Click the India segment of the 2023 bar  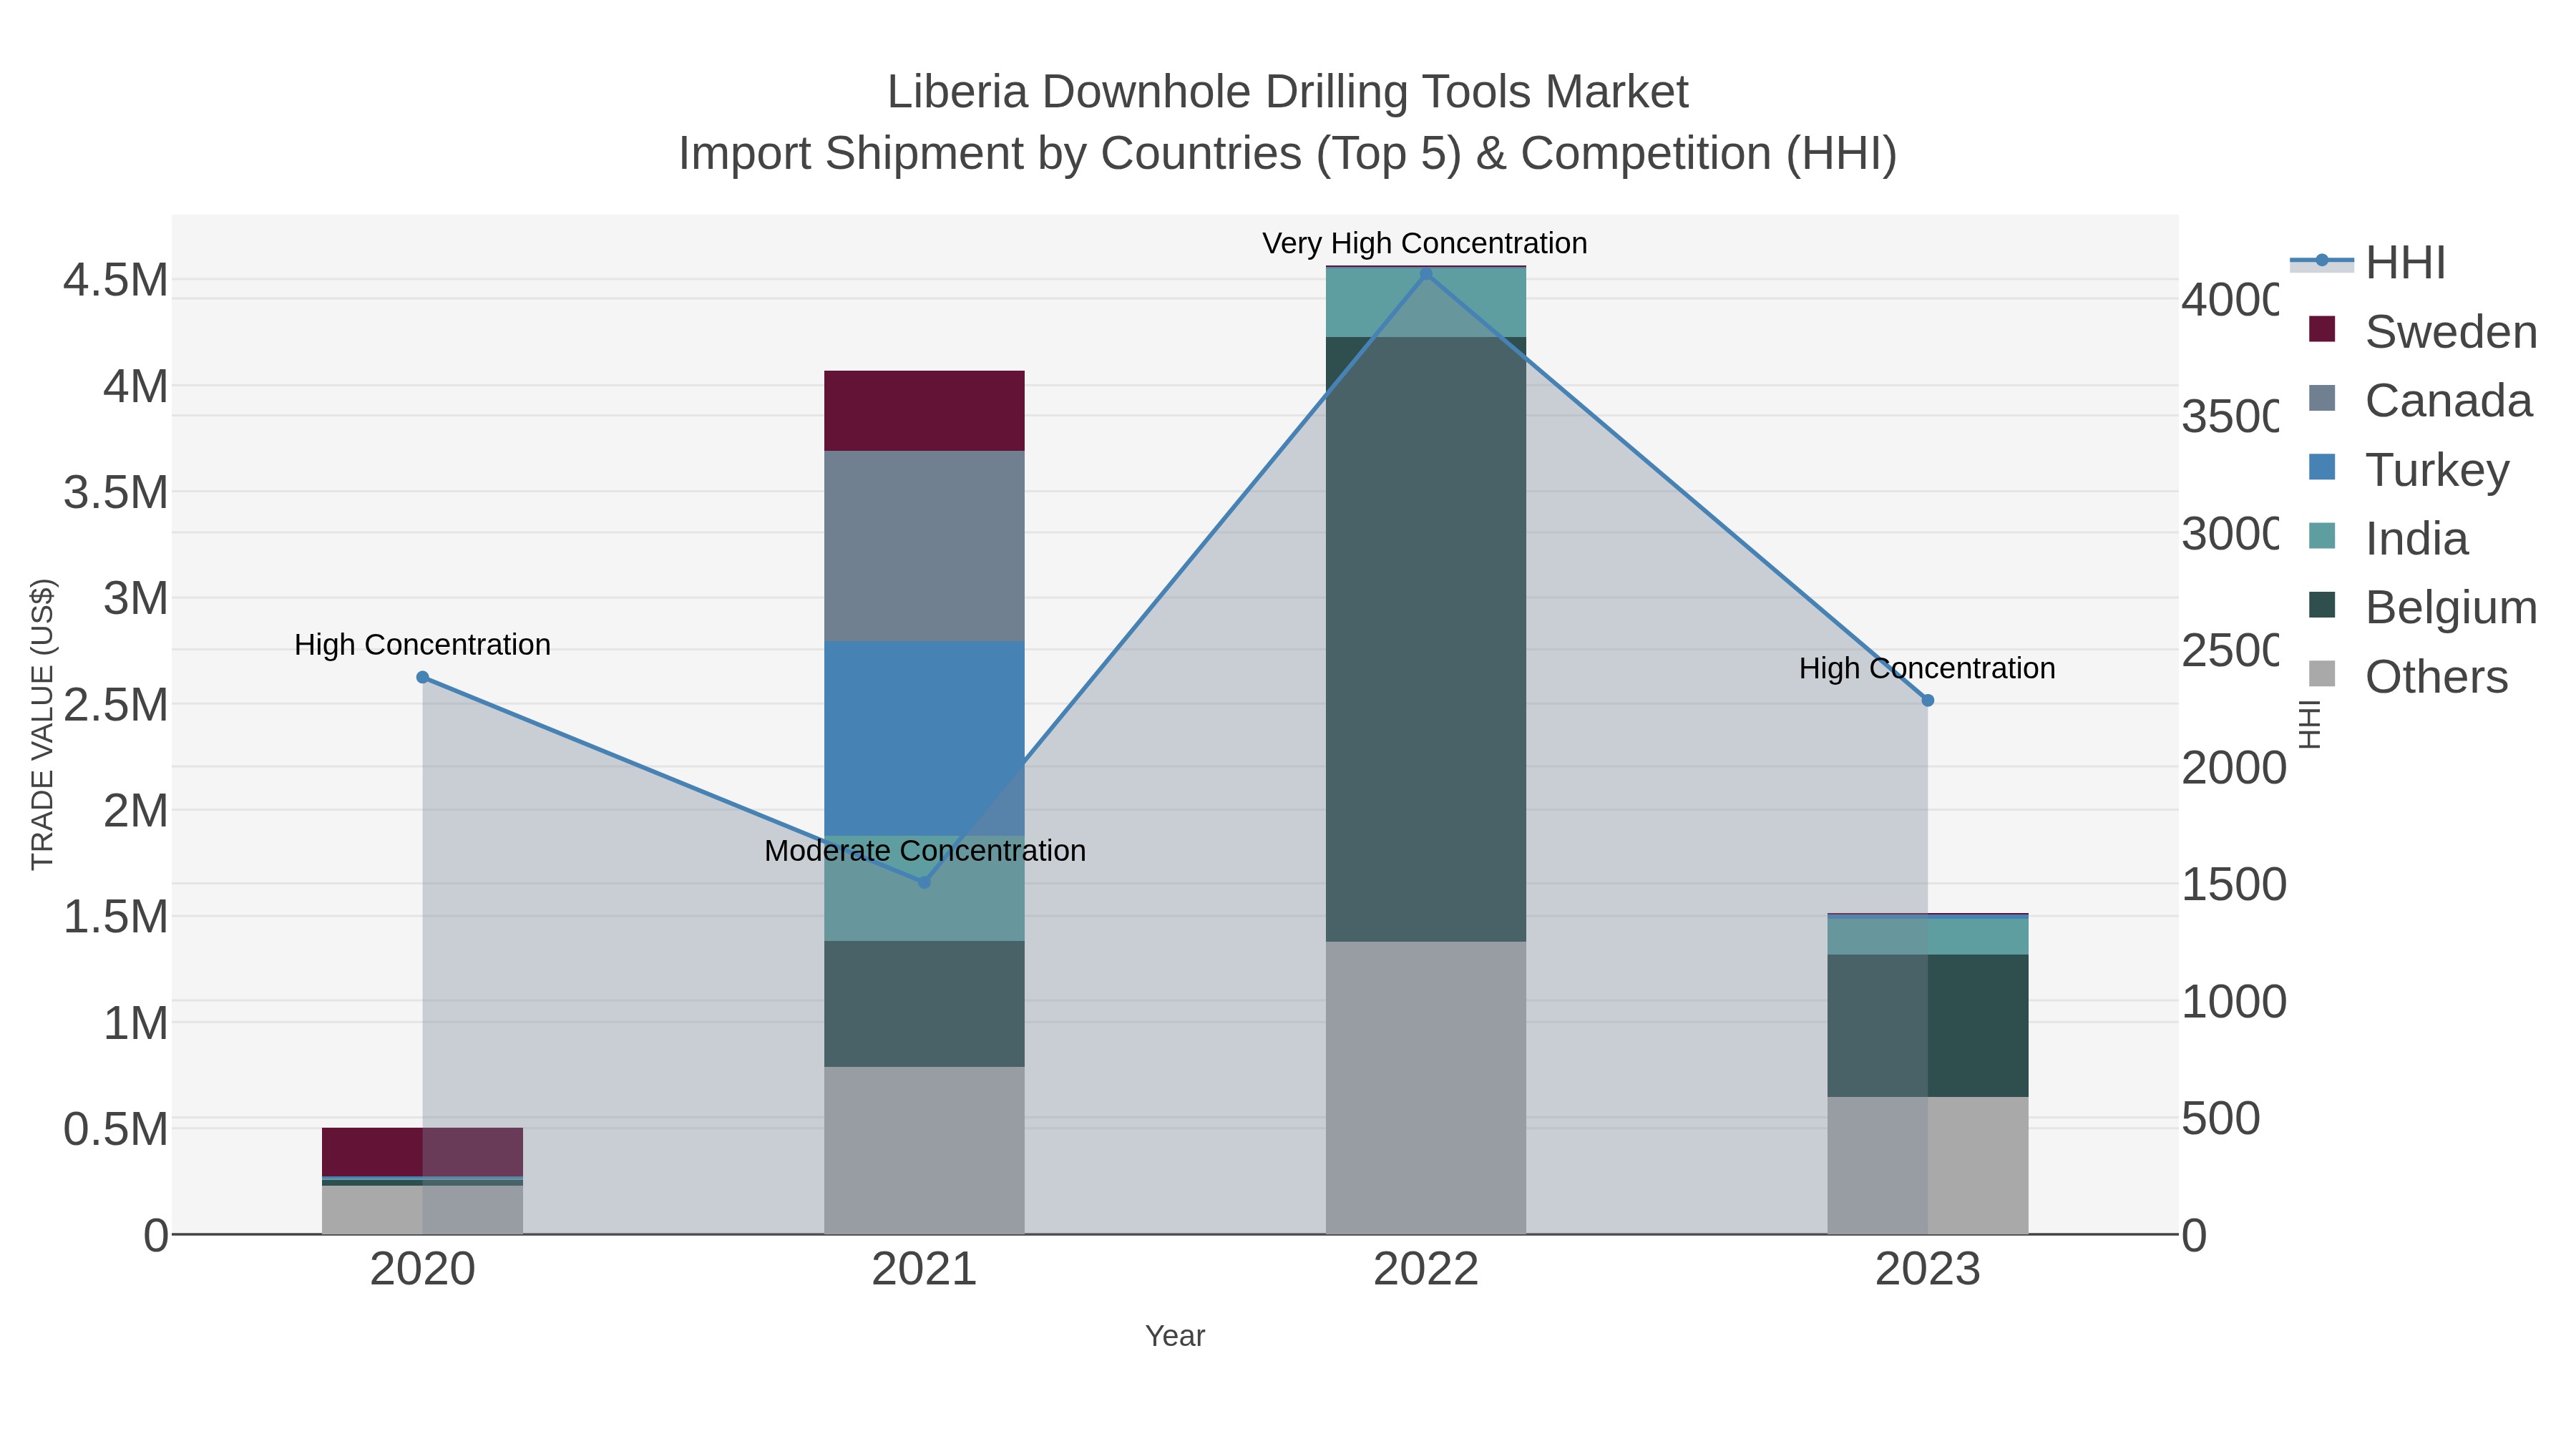click(x=1928, y=936)
